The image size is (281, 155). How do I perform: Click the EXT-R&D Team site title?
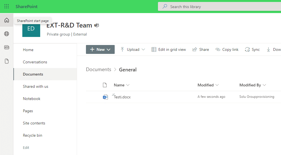point(69,25)
